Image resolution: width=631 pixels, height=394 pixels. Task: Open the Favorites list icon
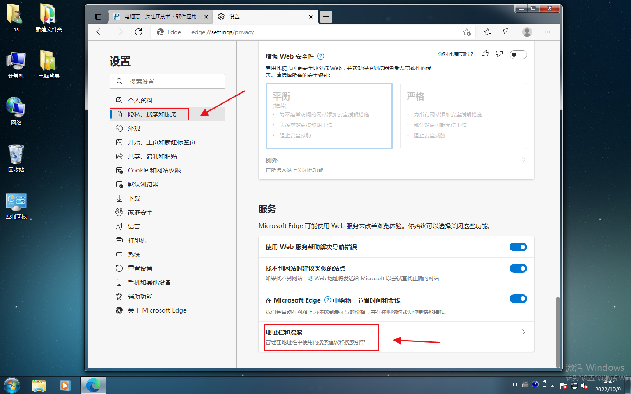pos(488,32)
